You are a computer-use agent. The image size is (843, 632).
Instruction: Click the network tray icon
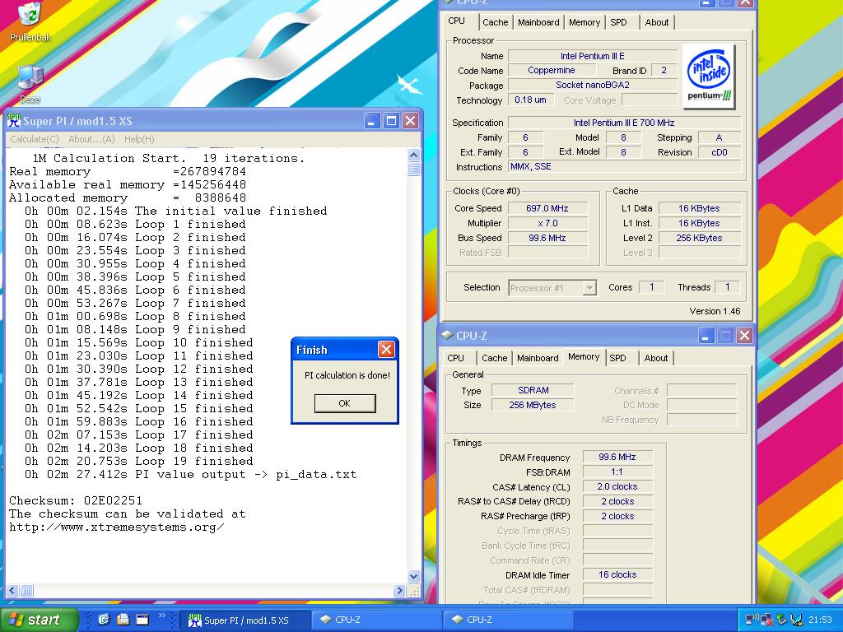point(752,620)
